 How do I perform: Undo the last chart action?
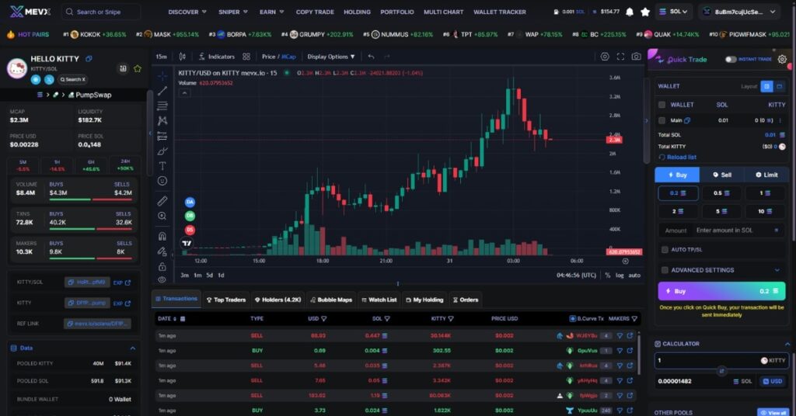point(371,57)
